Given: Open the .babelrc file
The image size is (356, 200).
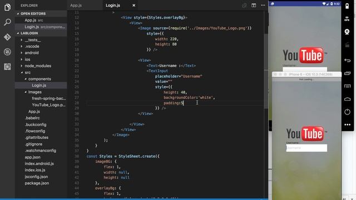Looking at the screenshot, I should tap(32, 118).
